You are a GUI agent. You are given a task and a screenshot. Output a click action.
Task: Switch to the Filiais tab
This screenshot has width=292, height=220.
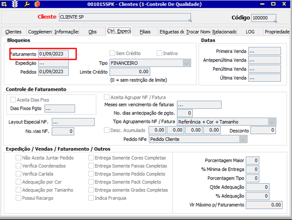click(x=145, y=32)
